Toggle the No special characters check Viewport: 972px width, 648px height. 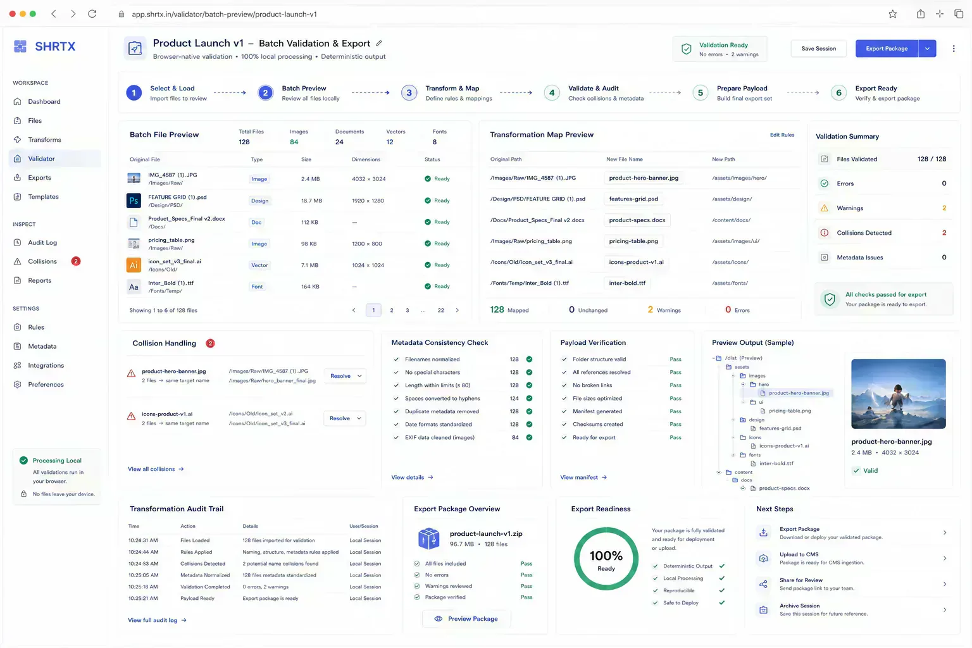point(397,373)
